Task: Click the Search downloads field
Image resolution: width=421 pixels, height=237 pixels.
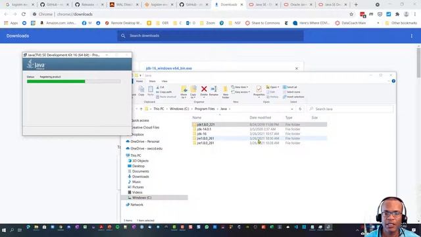Action: 210,36
